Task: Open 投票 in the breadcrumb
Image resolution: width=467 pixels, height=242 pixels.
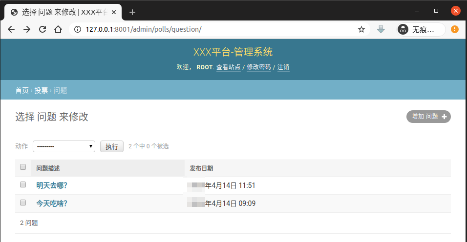Action: [41, 90]
